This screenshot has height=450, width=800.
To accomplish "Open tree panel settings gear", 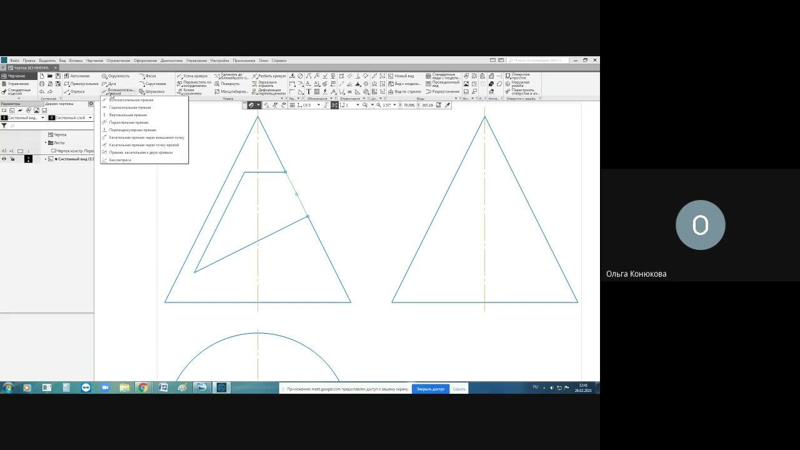I will click(91, 104).
